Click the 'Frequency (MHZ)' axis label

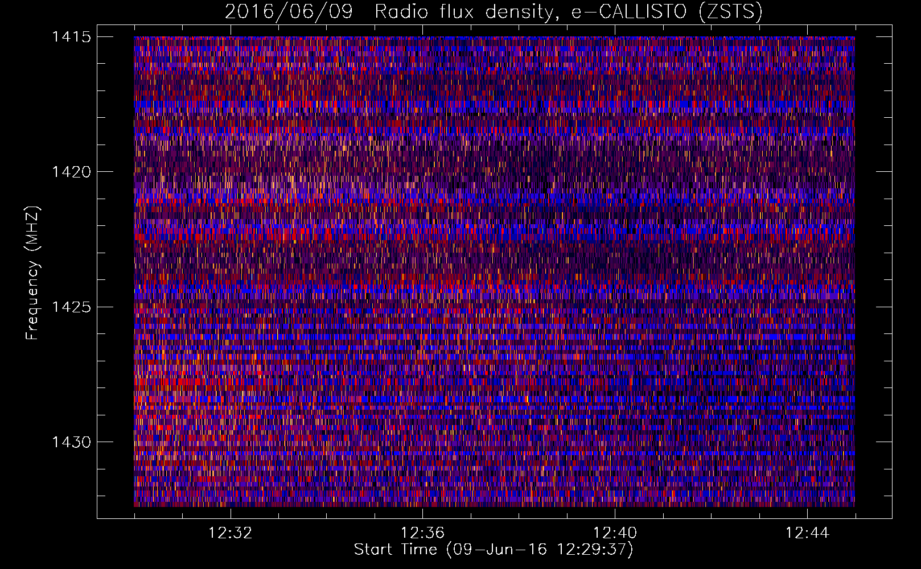click(x=32, y=273)
